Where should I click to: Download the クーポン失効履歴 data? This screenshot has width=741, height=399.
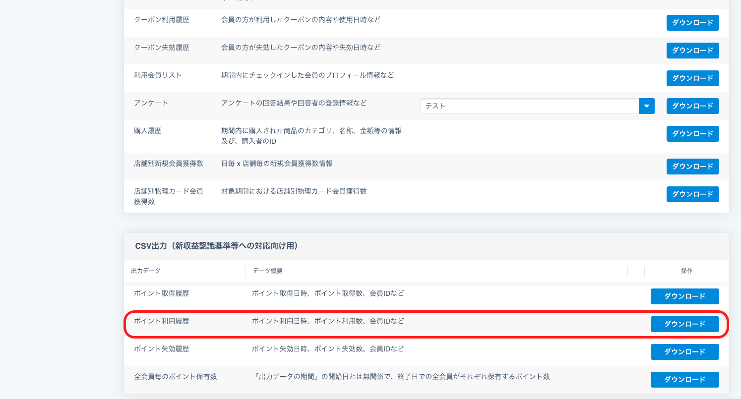point(692,51)
